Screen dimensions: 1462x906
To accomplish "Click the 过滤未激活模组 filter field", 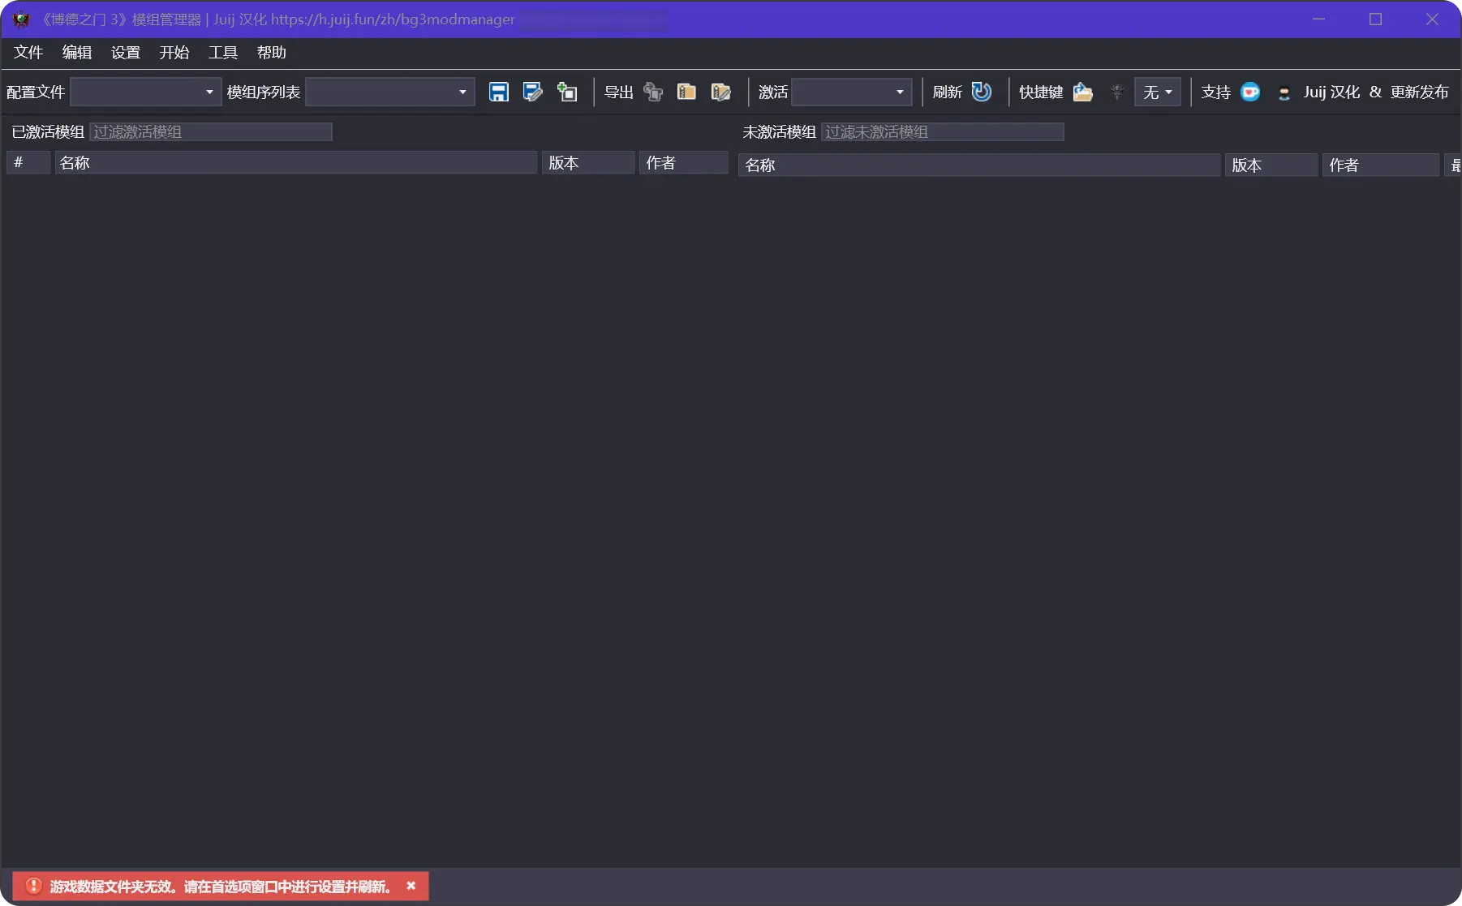I will pyautogui.click(x=942, y=131).
